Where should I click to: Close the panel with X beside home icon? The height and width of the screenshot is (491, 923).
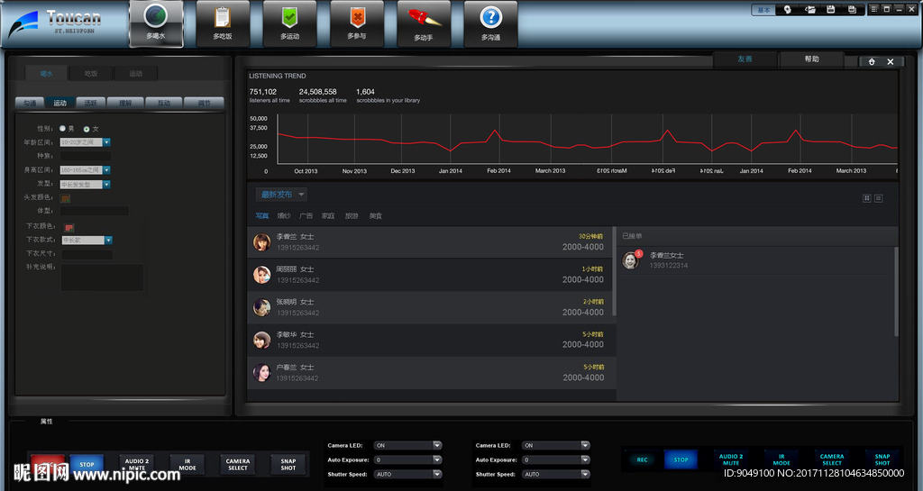click(x=891, y=62)
